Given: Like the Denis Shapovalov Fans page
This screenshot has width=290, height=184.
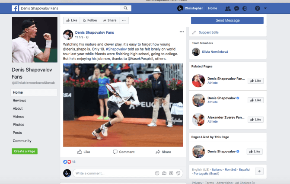Looking at the screenshot, I should [71, 20].
